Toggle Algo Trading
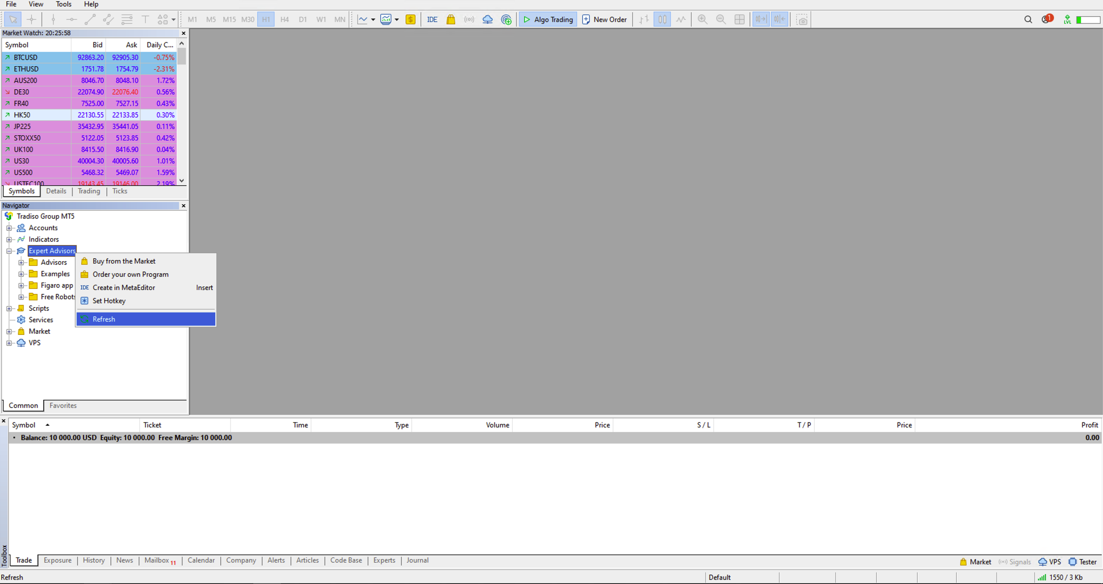This screenshot has width=1103, height=584. [x=548, y=20]
